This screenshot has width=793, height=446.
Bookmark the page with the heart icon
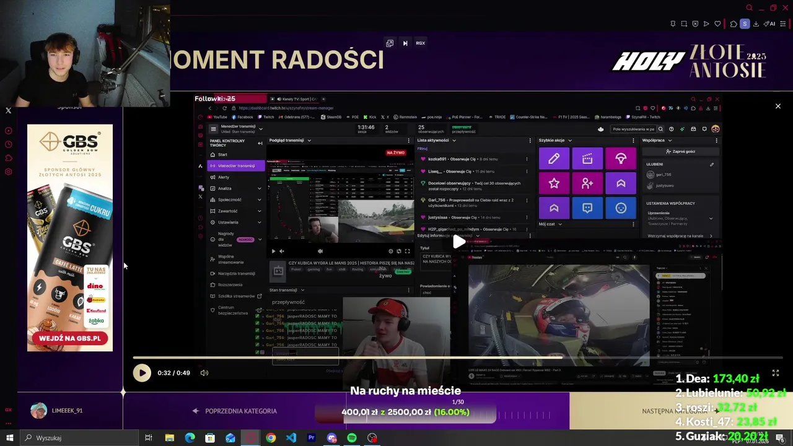point(717,24)
